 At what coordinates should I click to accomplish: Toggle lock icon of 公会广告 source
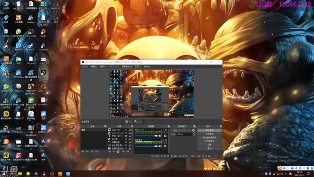[x=130, y=130]
